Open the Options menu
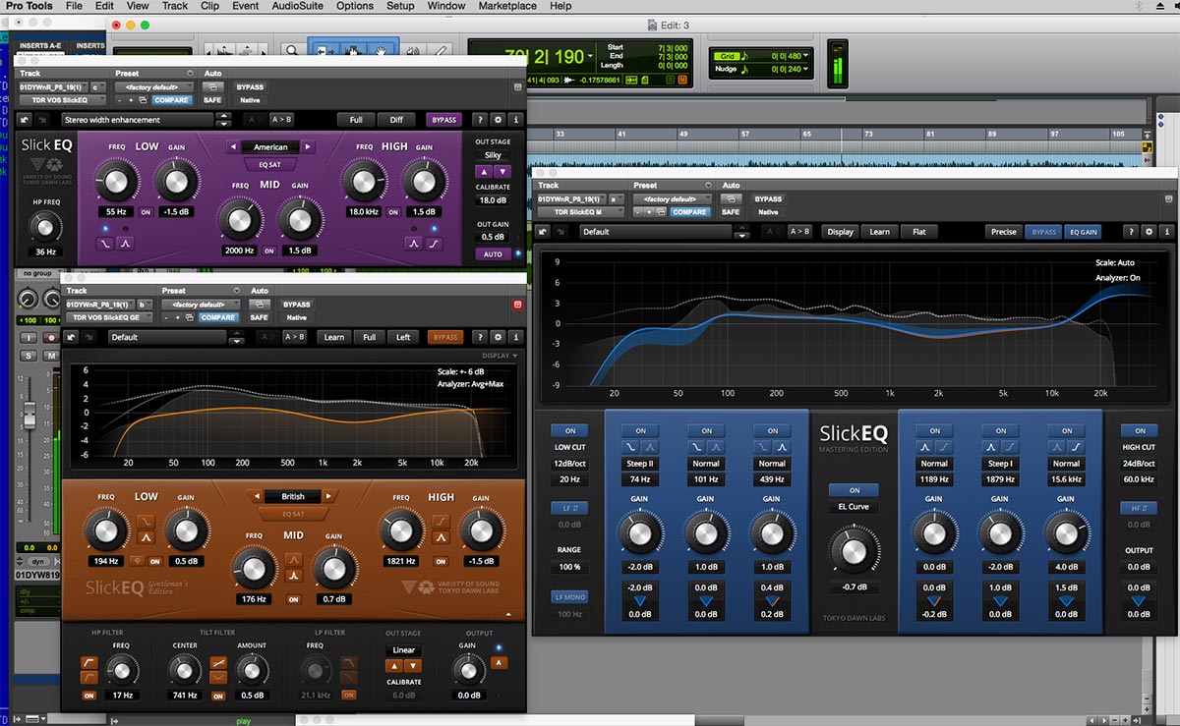 [355, 6]
